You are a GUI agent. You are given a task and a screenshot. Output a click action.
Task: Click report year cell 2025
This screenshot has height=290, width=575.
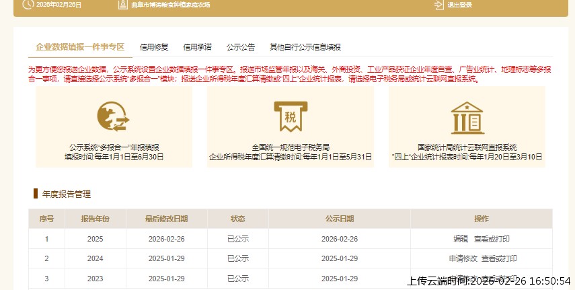click(95, 239)
